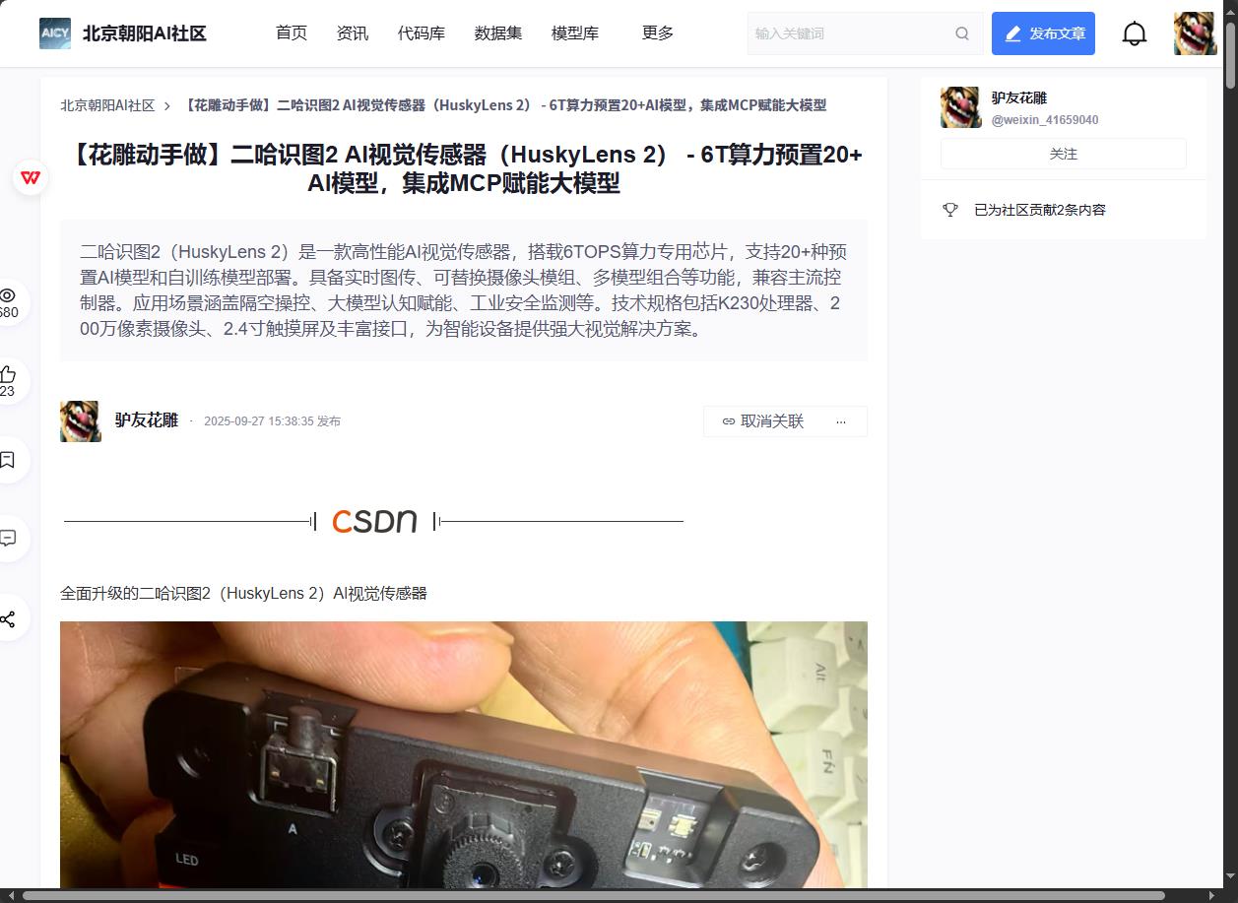Click the AICY community logo
This screenshot has height=903, width=1238.
[x=55, y=33]
